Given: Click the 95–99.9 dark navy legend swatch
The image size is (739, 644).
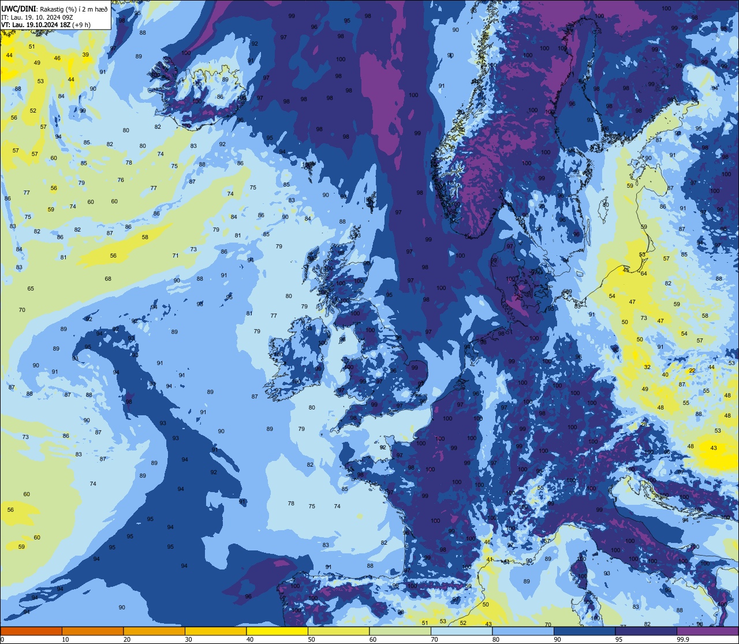Looking at the screenshot, I should click(x=646, y=631).
